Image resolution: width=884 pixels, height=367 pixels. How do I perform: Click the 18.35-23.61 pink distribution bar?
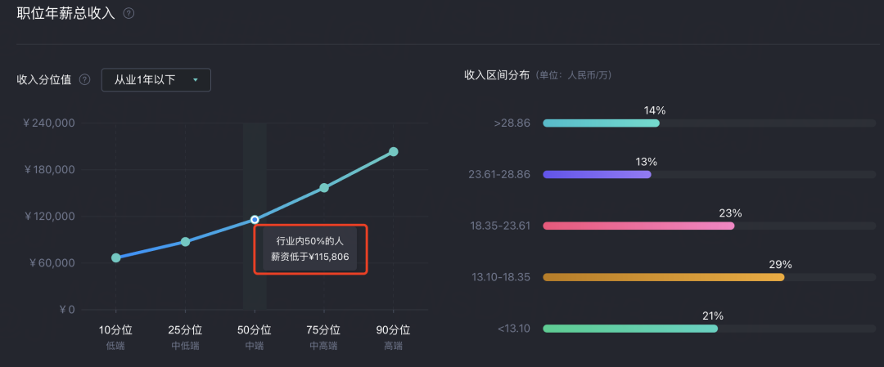(638, 226)
